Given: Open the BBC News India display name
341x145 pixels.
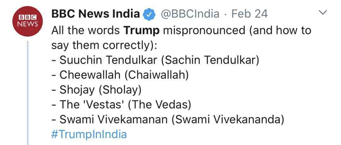Looking at the screenshot, I should (95, 14).
